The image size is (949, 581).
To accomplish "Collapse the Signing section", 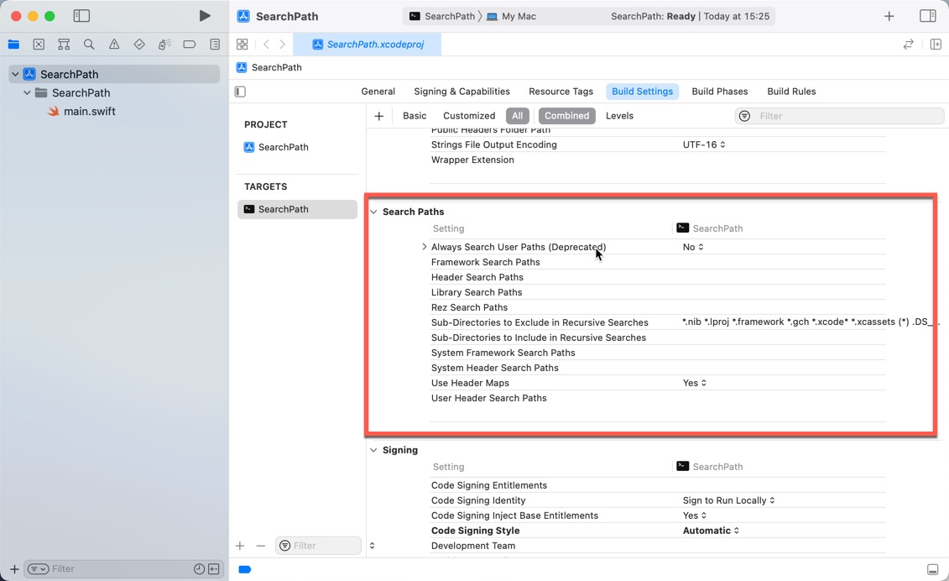I will (373, 450).
